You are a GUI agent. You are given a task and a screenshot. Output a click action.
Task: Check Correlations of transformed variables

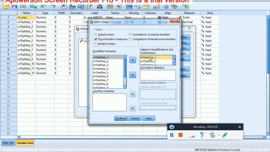click(130, 39)
